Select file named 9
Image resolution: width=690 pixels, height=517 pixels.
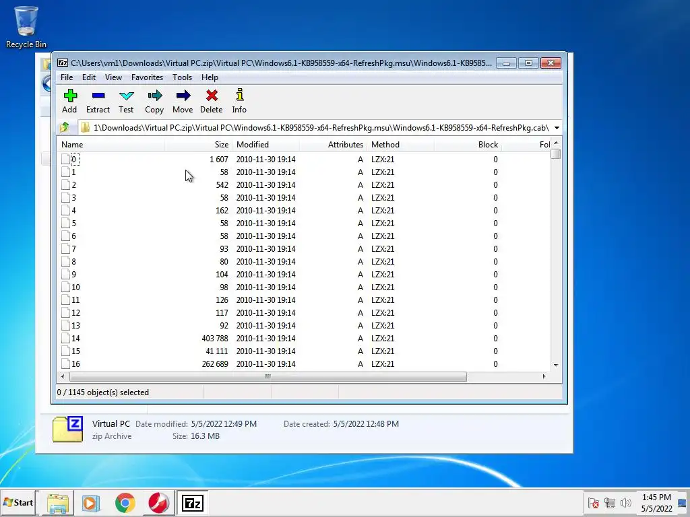73,275
